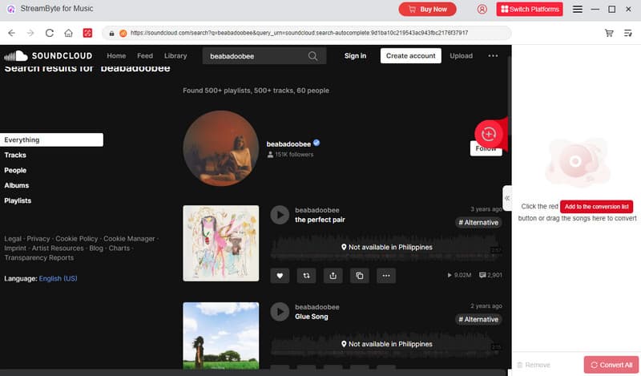This screenshot has width=641, height=376.
Task: Repost the perfect pair track
Action: 306,276
